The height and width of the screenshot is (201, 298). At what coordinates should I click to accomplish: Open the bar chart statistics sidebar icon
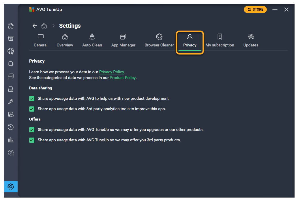pos(11,140)
